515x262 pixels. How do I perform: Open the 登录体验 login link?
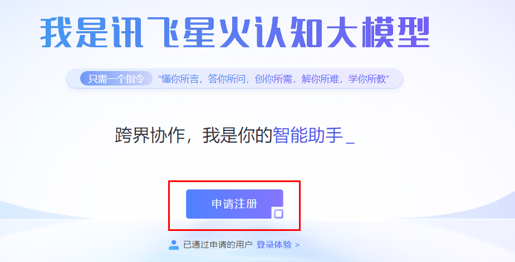coord(274,245)
